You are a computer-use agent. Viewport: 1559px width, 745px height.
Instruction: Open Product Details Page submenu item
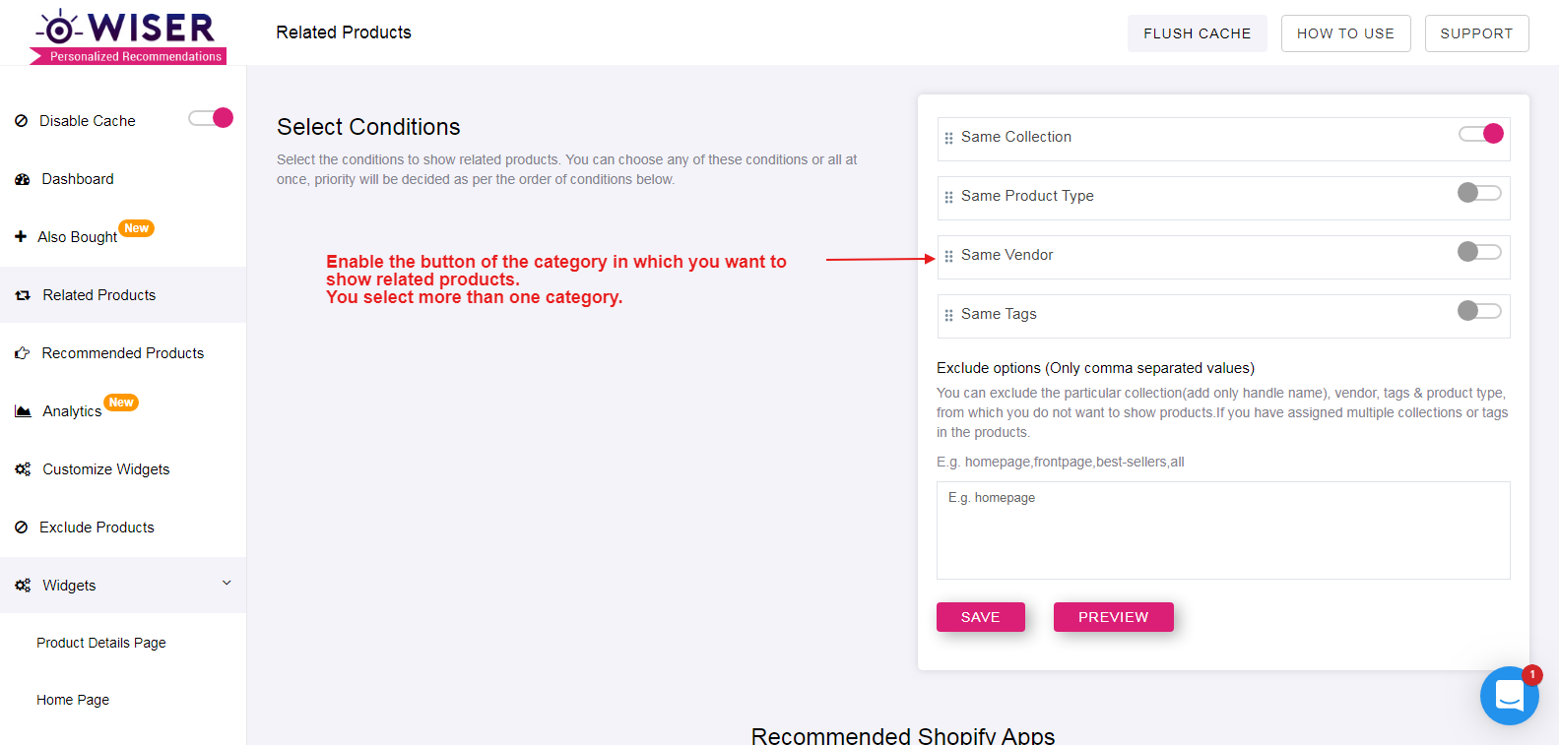(x=101, y=643)
